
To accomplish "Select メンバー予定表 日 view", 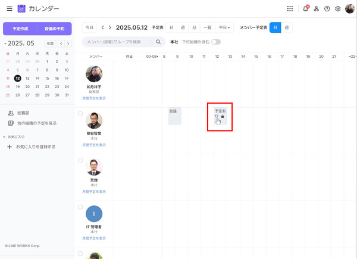I will point(275,27).
